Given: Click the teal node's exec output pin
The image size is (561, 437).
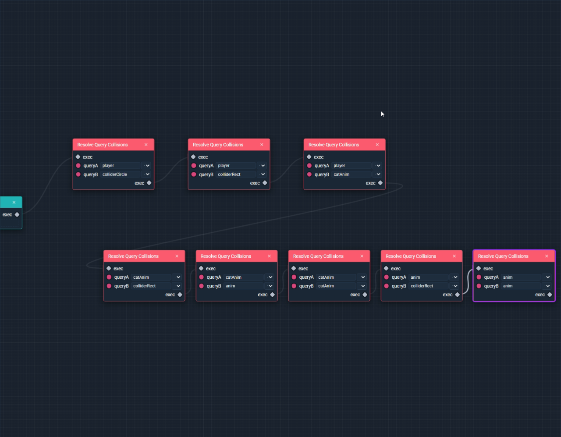Looking at the screenshot, I should [17, 215].
